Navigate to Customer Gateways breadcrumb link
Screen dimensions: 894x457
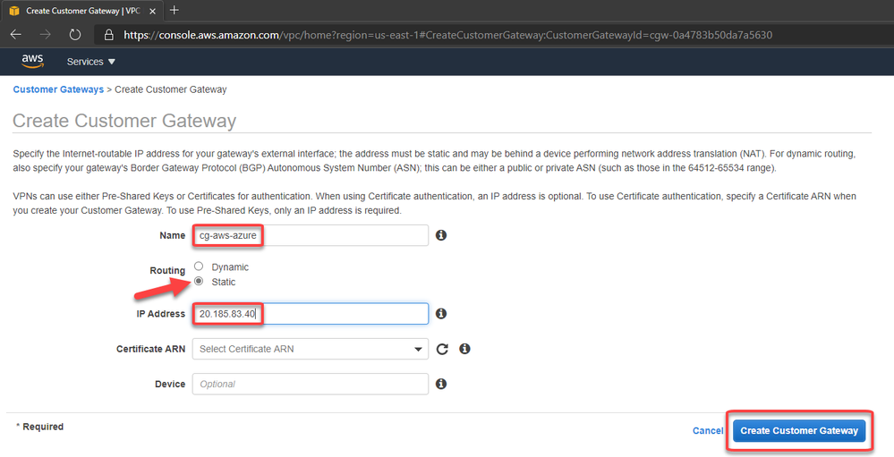pyautogui.click(x=58, y=89)
